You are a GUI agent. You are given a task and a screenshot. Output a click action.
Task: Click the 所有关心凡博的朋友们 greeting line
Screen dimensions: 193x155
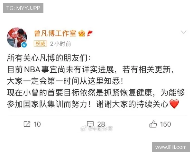pyautogui.click(x=49, y=58)
